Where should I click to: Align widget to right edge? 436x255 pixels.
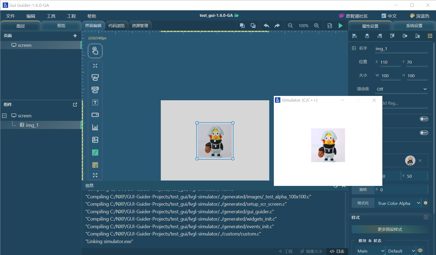(380, 36)
